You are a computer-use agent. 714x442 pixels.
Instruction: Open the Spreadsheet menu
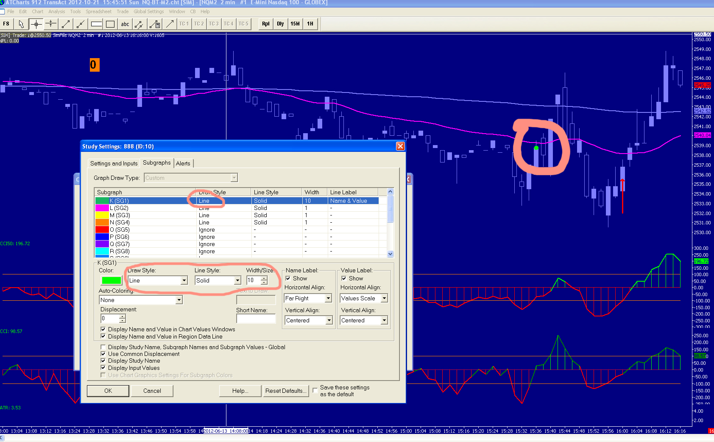[x=99, y=11]
